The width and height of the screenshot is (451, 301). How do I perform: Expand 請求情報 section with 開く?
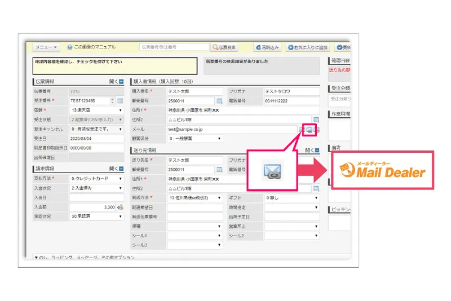[x=117, y=169]
